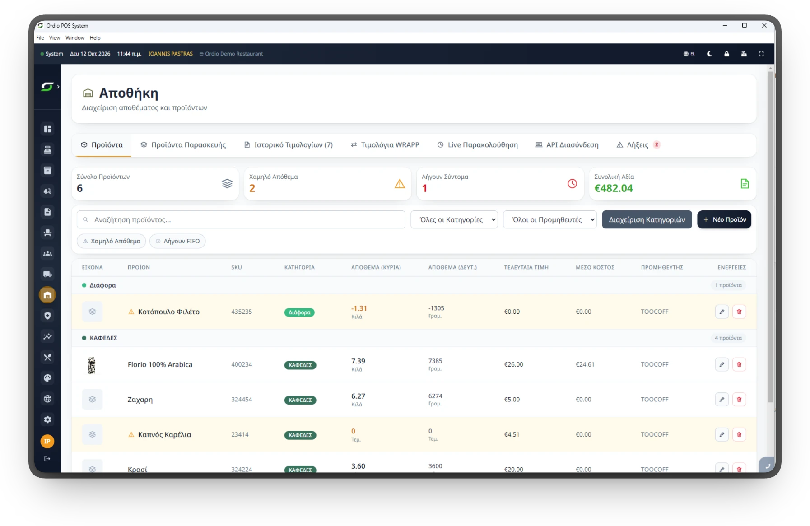Toggle dark mode with the moon icon
The image size is (810, 526).
pos(709,54)
